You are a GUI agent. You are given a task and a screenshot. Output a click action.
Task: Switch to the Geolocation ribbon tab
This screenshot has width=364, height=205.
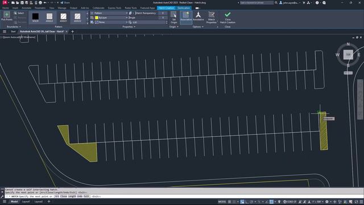pyautogui.click(x=184, y=8)
